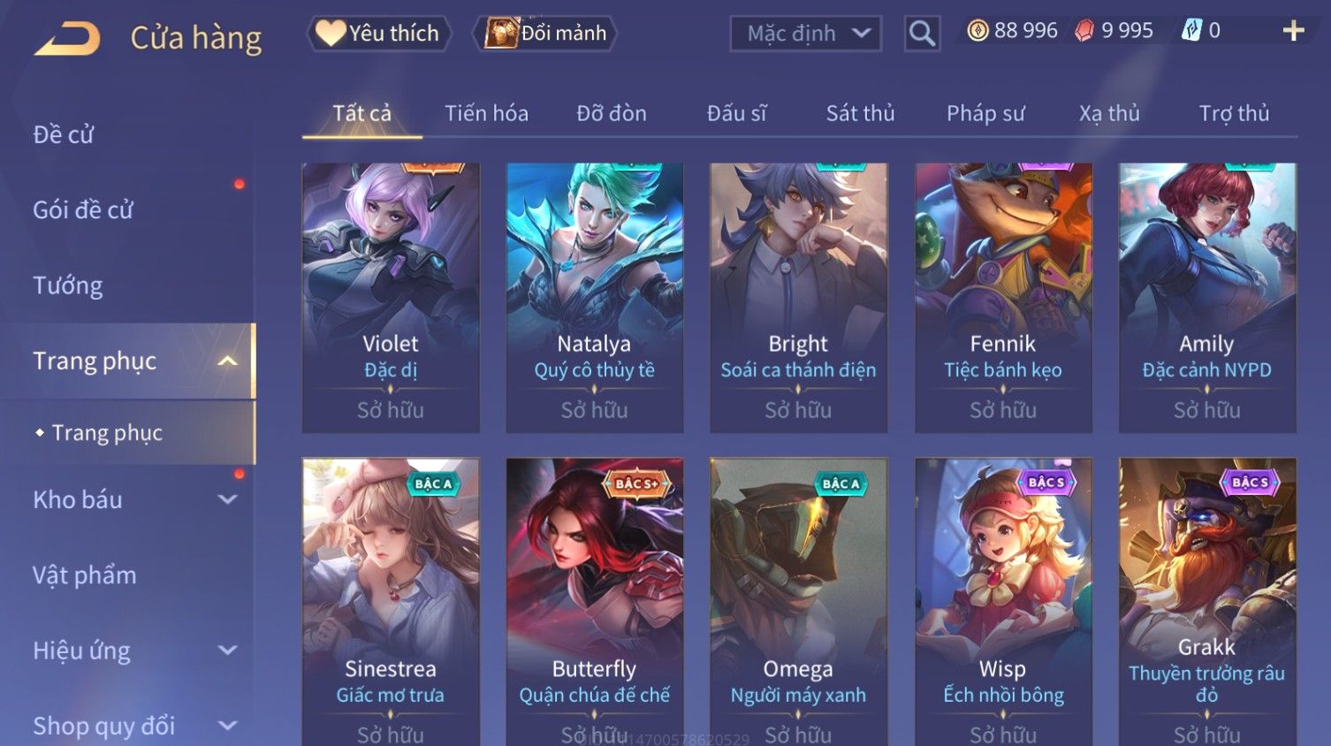Tap the gold coin balance icon
This screenshot has width=1331, height=746.
pyautogui.click(x=977, y=31)
